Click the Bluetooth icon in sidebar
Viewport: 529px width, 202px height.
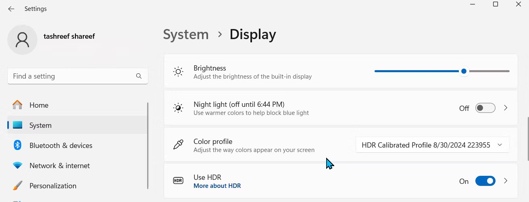pos(17,145)
